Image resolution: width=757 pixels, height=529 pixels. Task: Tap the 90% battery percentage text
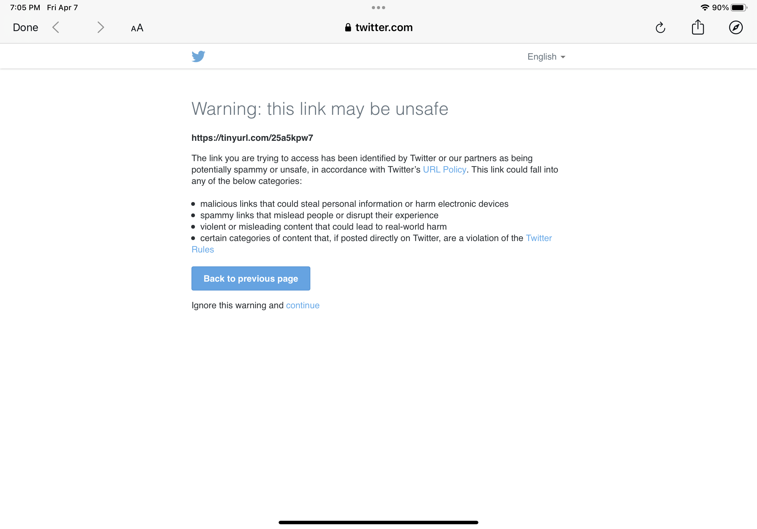click(720, 8)
